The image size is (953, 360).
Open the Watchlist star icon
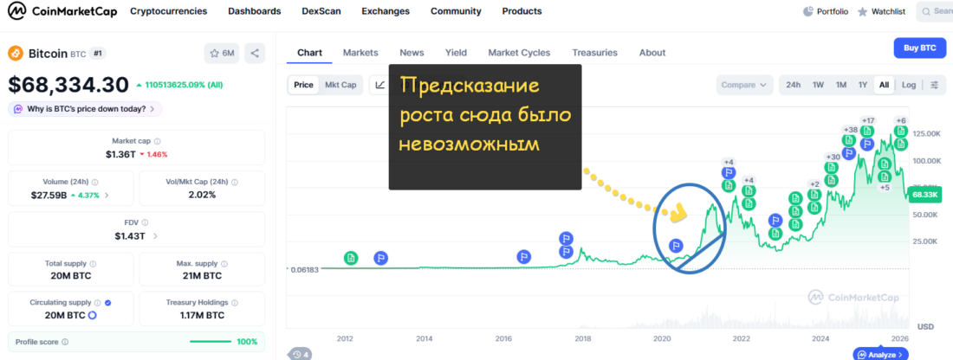tap(862, 11)
